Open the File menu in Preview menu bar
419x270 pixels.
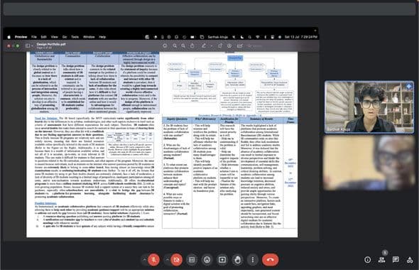point(34,37)
